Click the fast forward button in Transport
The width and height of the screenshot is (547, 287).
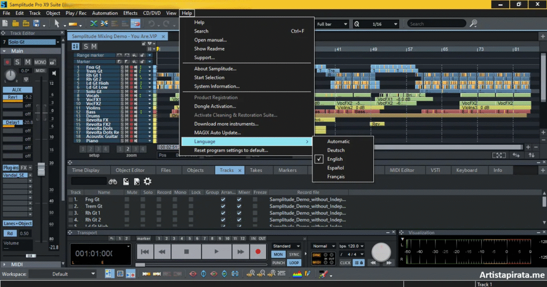[240, 251]
